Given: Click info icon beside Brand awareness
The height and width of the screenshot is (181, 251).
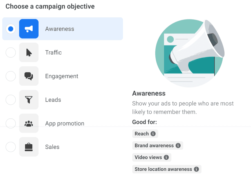Looking at the screenshot, I should point(178,146).
